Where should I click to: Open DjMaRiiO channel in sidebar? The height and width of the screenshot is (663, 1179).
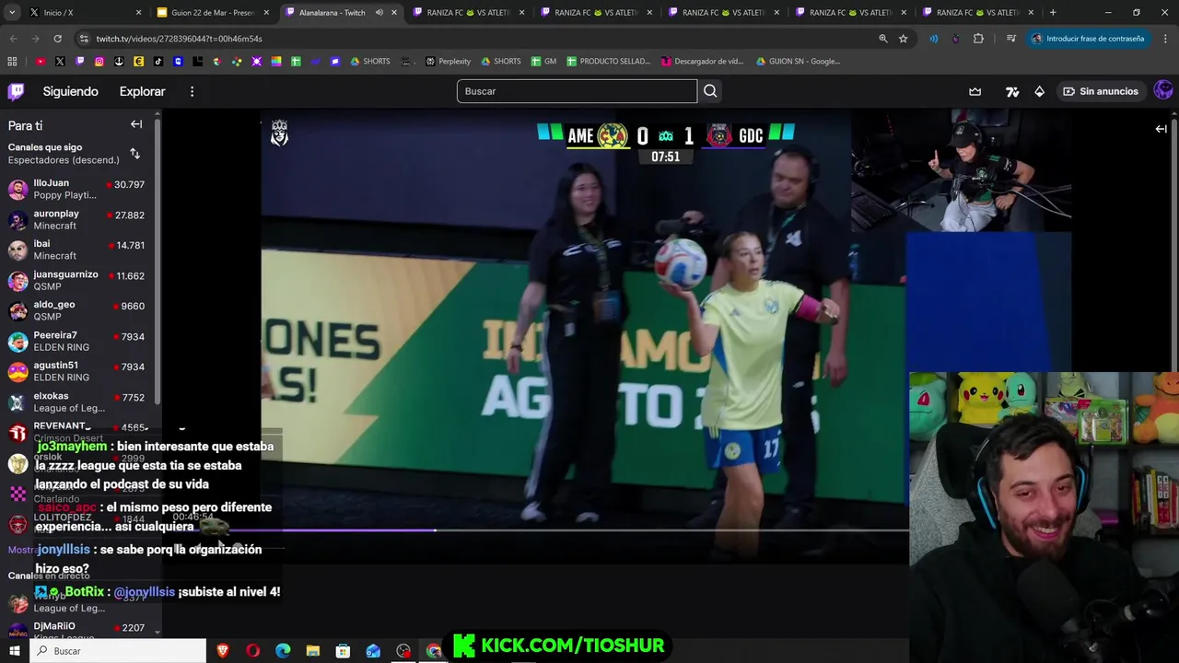point(80,631)
